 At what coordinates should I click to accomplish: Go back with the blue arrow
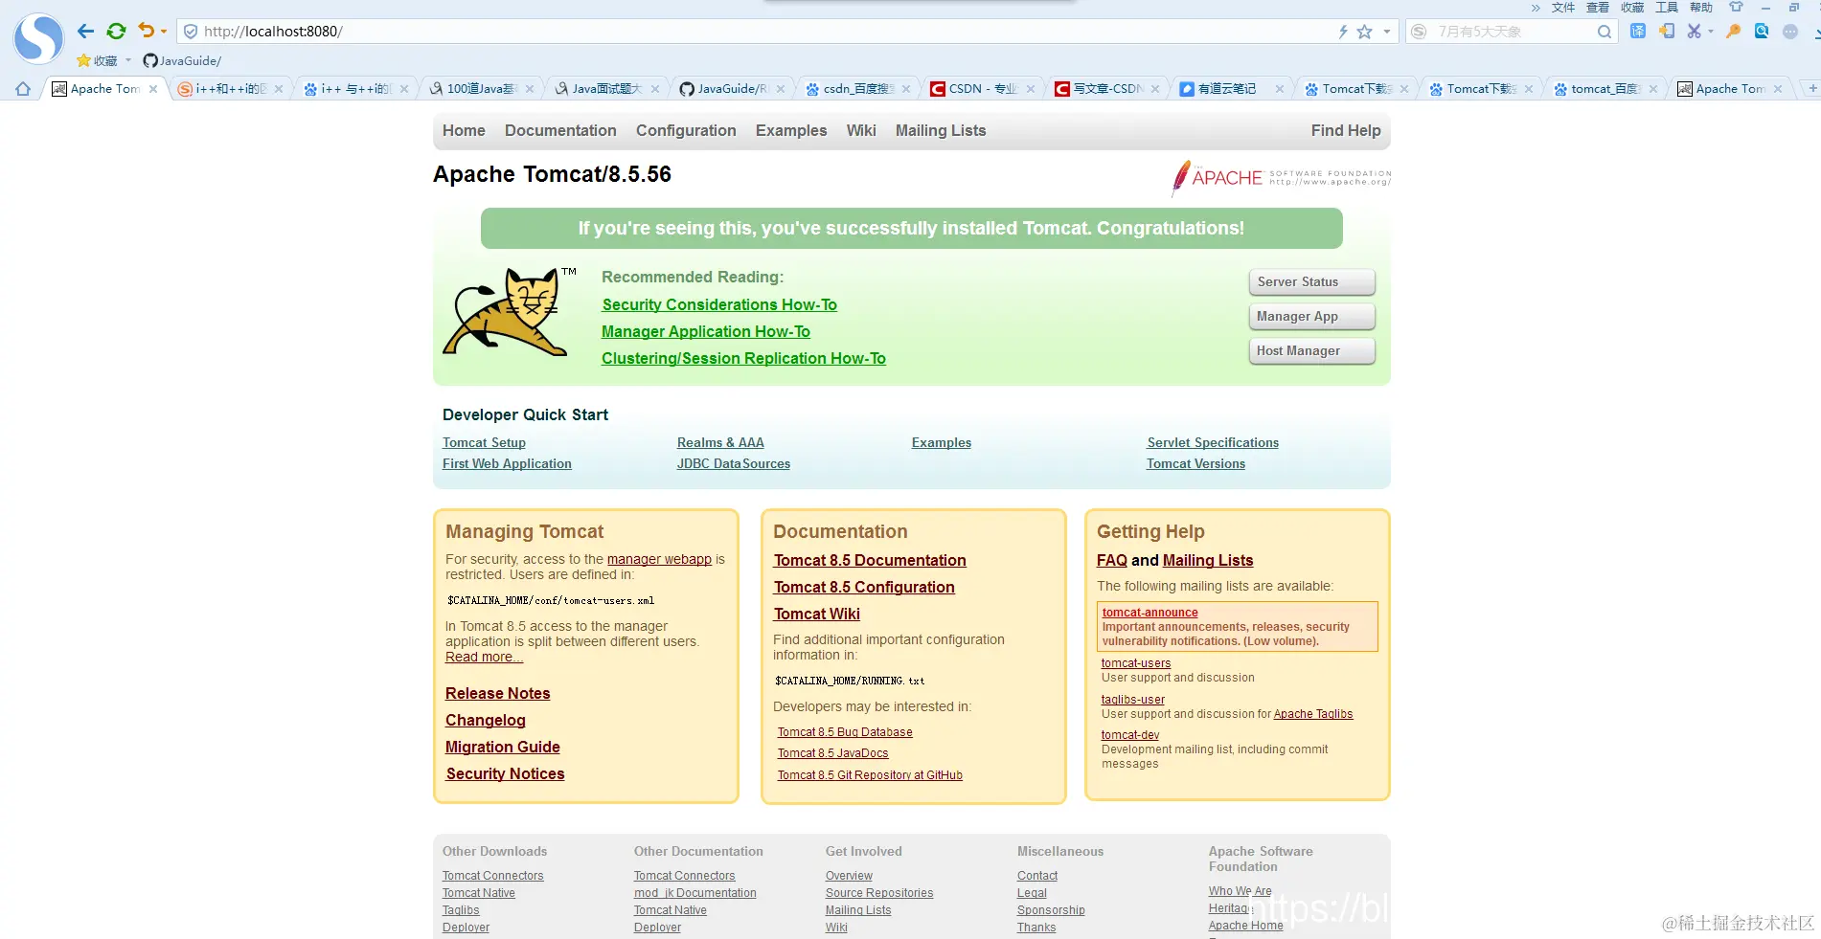[85, 31]
